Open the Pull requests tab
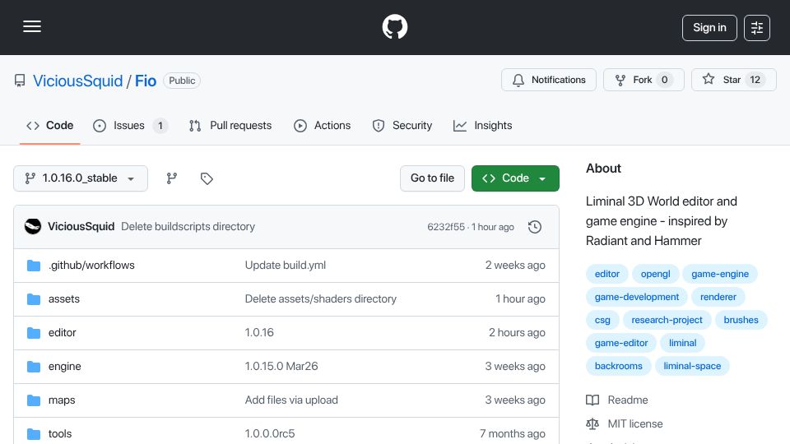The image size is (790, 444). (230, 125)
